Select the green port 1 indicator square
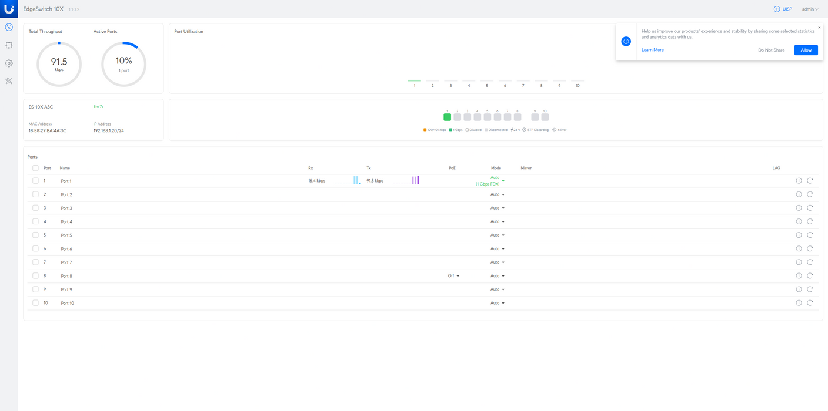The image size is (828, 411). (447, 117)
